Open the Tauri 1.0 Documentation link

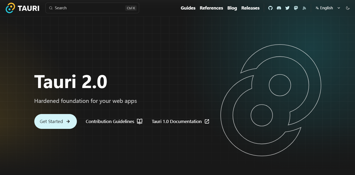(x=177, y=121)
